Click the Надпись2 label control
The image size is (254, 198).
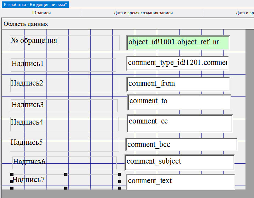point(27,83)
